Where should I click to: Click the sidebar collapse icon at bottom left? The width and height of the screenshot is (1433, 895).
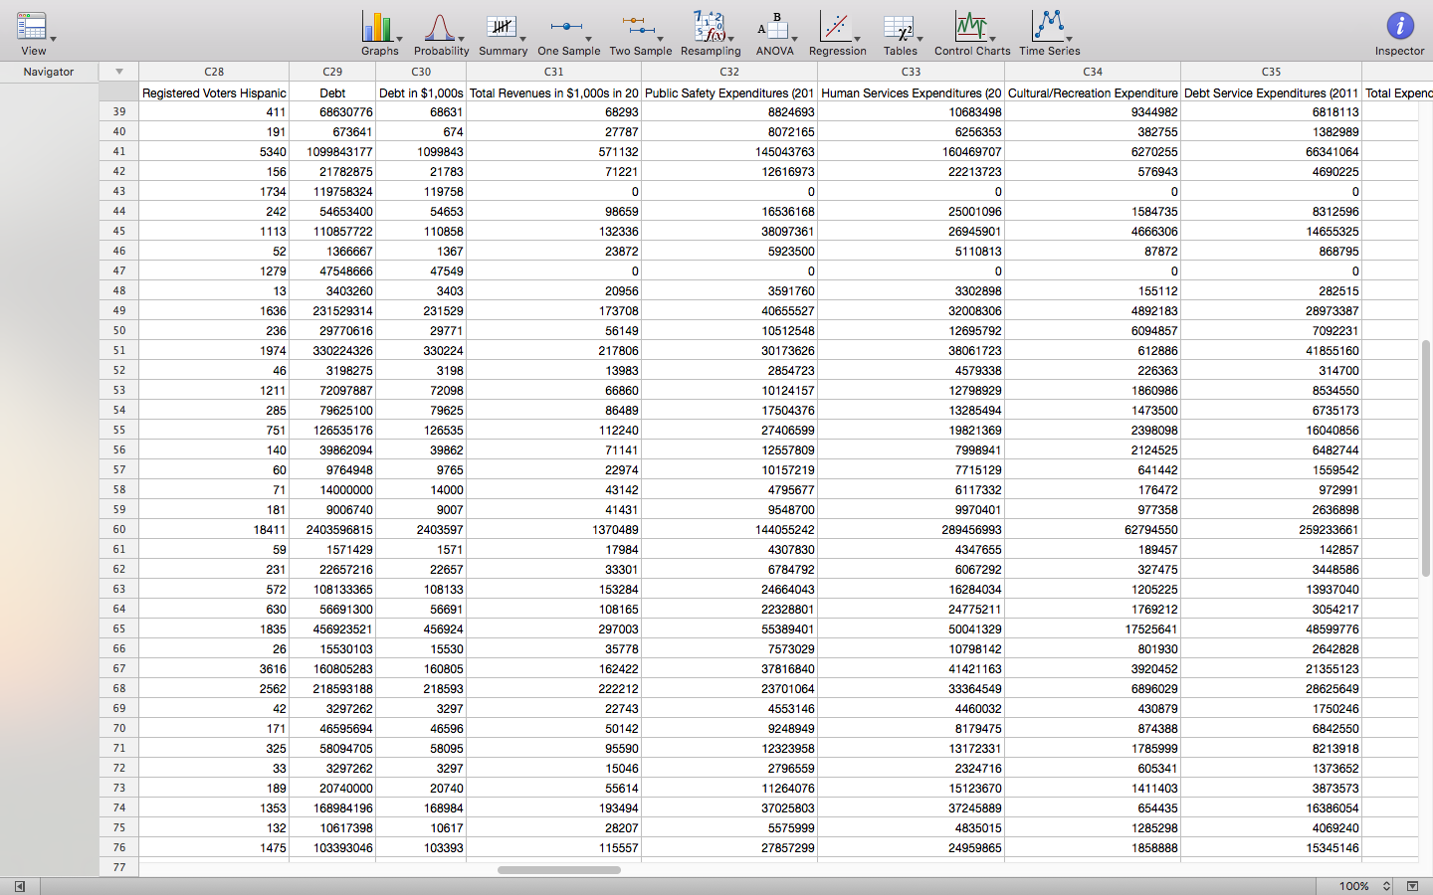click(x=19, y=886)
